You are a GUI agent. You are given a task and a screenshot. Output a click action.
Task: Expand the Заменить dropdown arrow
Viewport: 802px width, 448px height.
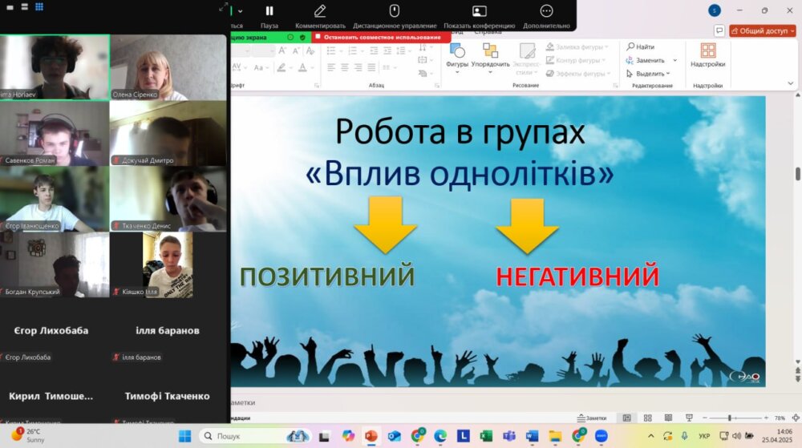click(x=674, y=60)
